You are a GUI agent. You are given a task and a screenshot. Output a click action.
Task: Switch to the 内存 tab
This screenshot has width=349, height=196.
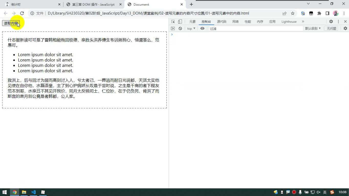coord(260,22)
